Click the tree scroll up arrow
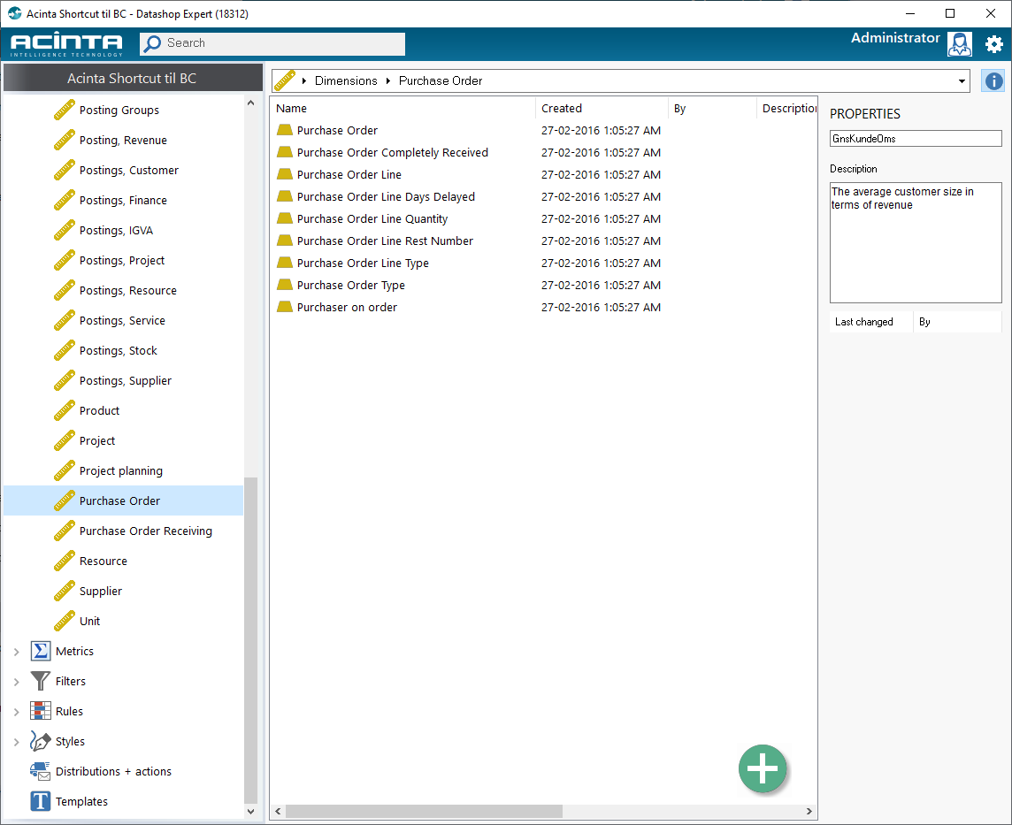Viewport: 1012px width, 825px height. click(250, 103)
